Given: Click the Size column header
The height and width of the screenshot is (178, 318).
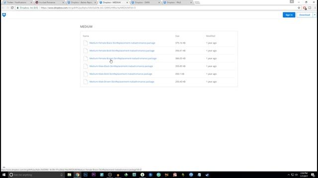Looking at the screenshot, I should click(177, 36).
